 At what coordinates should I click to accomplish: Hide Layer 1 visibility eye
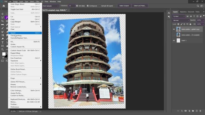[x=174, y=41]
